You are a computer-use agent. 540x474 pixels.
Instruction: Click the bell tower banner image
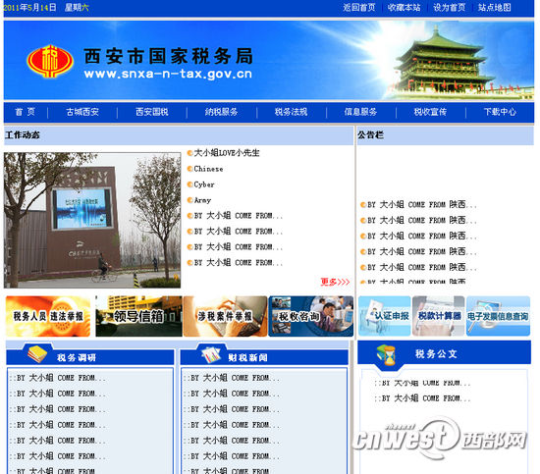(x=444, y=61)
